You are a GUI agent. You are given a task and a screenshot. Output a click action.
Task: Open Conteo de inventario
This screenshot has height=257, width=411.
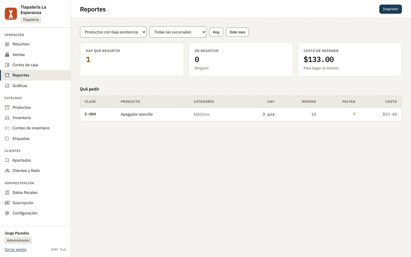[35, 128]
